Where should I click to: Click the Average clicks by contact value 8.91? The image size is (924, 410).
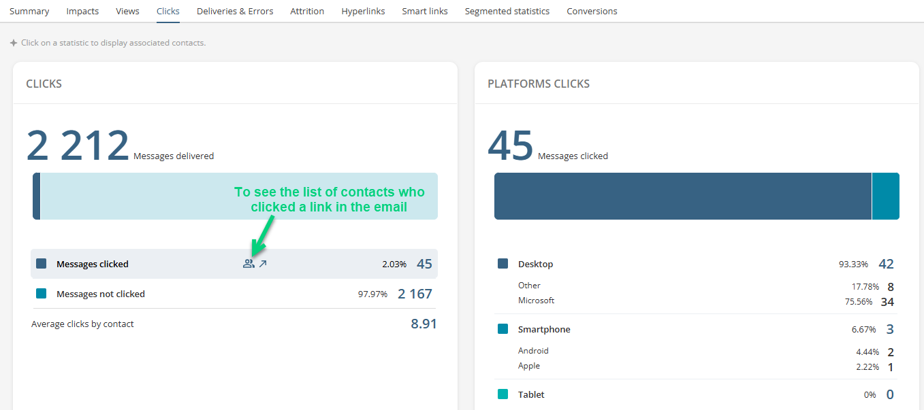[x=424, y=324]
